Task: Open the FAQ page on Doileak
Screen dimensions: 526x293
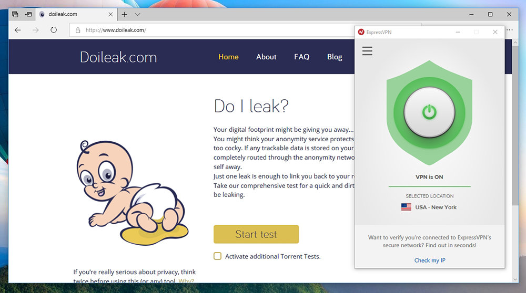Action: [301, 57]
